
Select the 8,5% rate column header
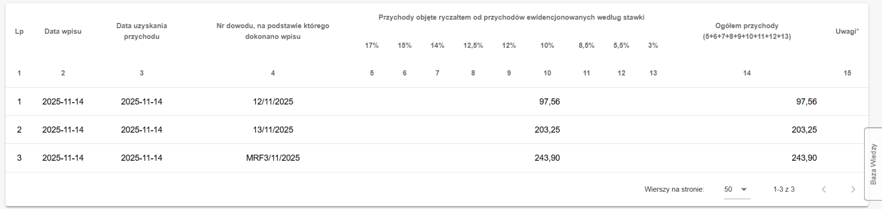[x=586, y=45]
